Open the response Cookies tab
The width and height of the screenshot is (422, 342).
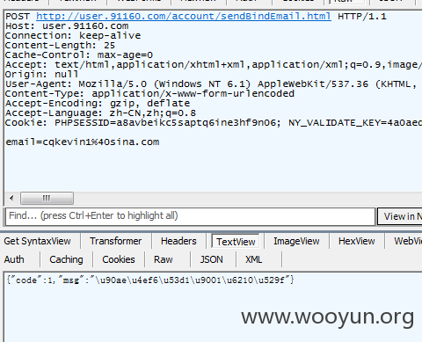[119, 259]
